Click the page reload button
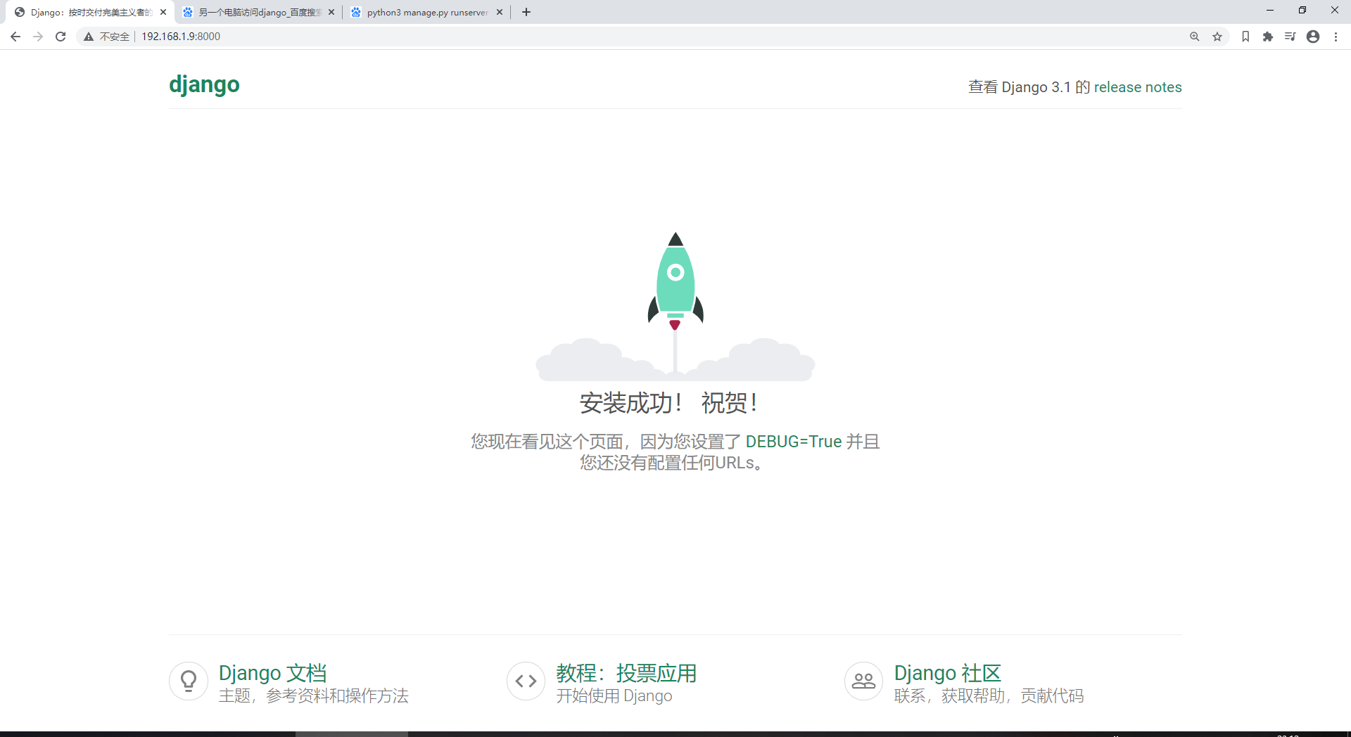 (61, 37)
